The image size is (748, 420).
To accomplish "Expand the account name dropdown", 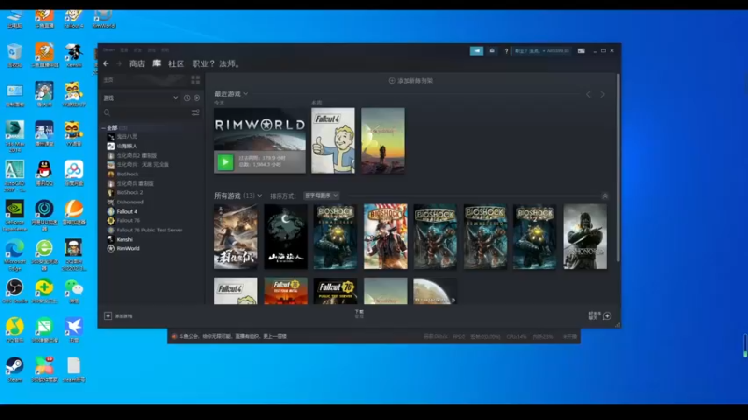I will [542, 51].
